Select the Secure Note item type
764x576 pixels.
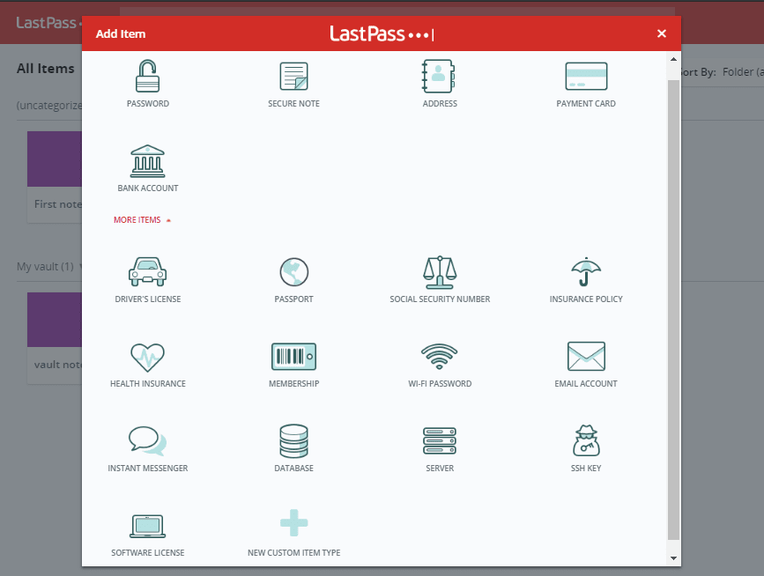tap(293, 84)
